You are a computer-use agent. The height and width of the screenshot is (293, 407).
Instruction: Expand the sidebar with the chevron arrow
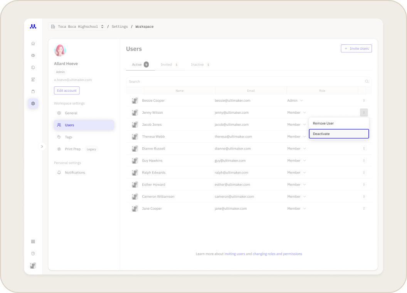pos(42,146)
